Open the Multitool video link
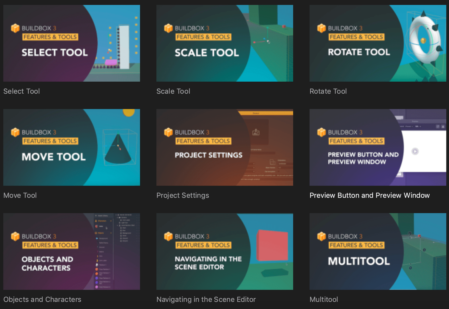 (323, 299)
